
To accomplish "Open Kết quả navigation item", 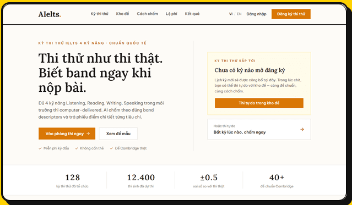I will (x=192, y=14).
